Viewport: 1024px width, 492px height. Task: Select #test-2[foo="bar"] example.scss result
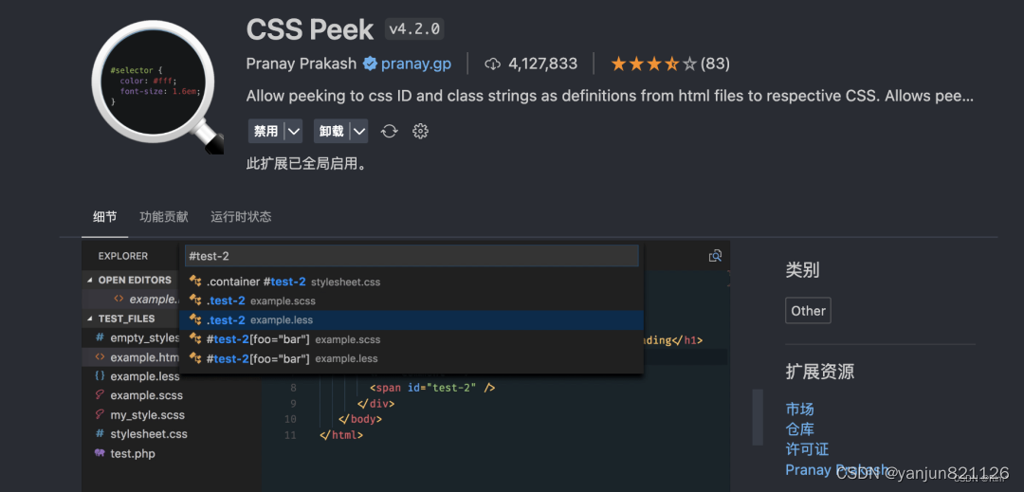click(x=411, y=339)
